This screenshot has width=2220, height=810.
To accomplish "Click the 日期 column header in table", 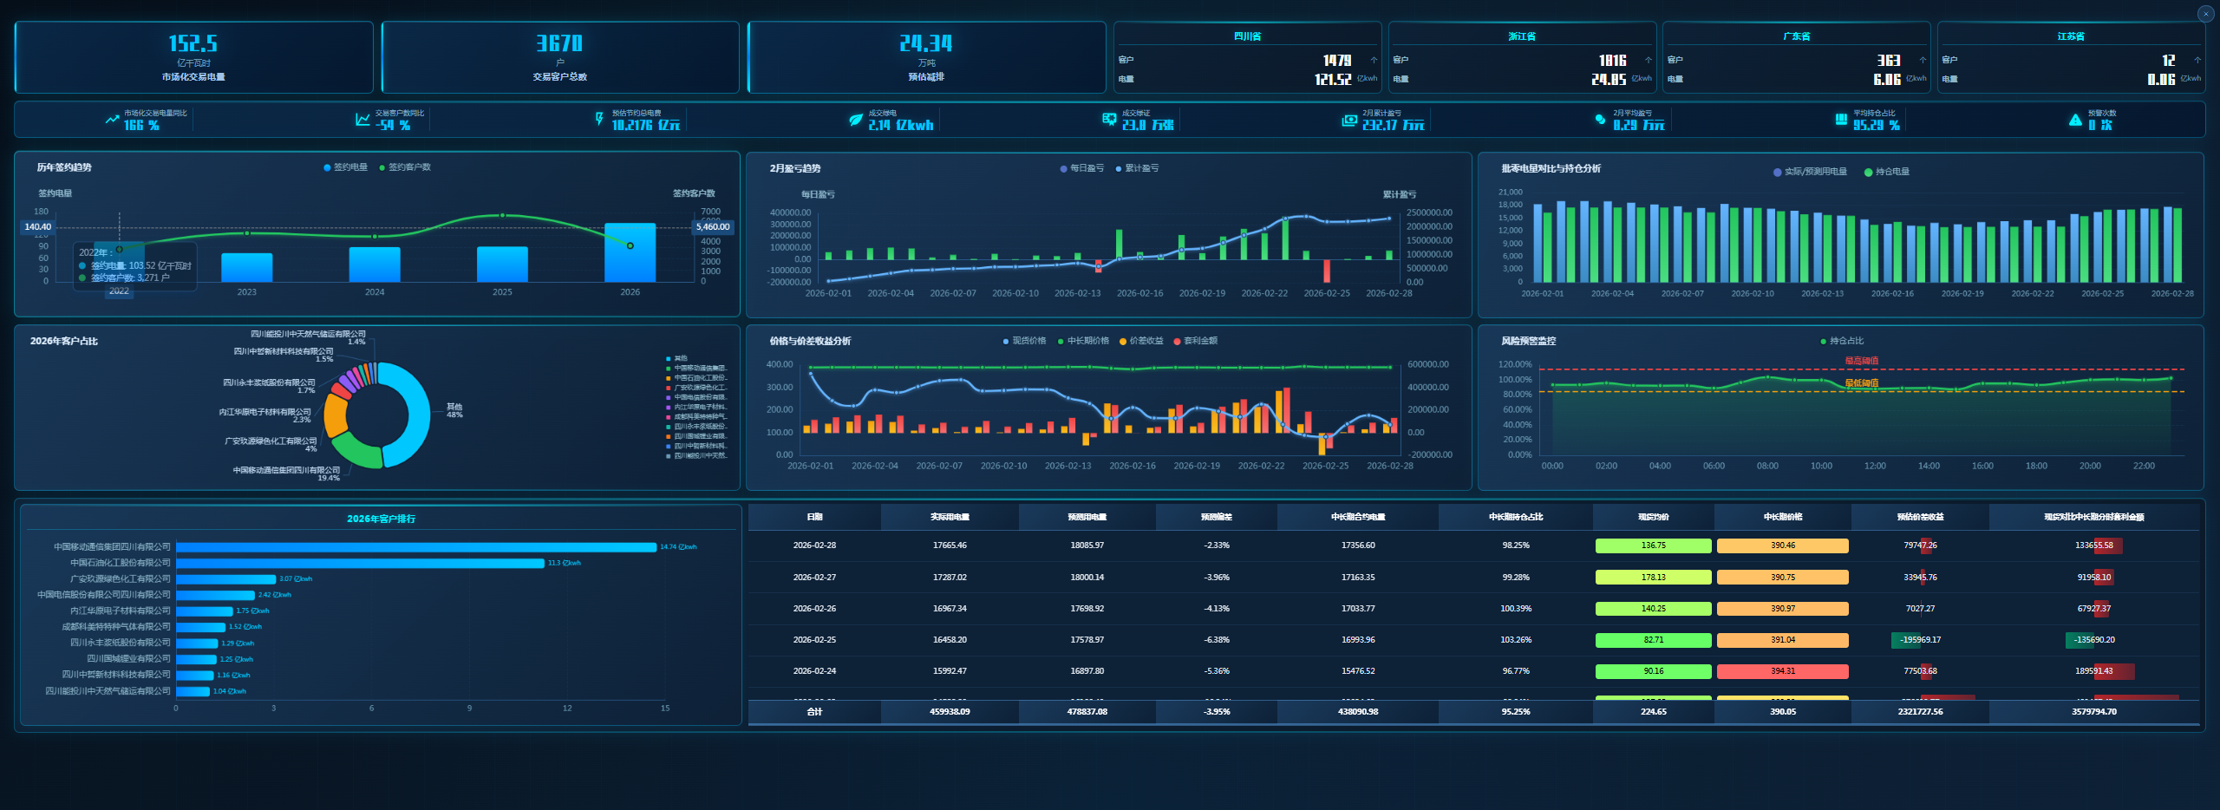I will 814,517.
